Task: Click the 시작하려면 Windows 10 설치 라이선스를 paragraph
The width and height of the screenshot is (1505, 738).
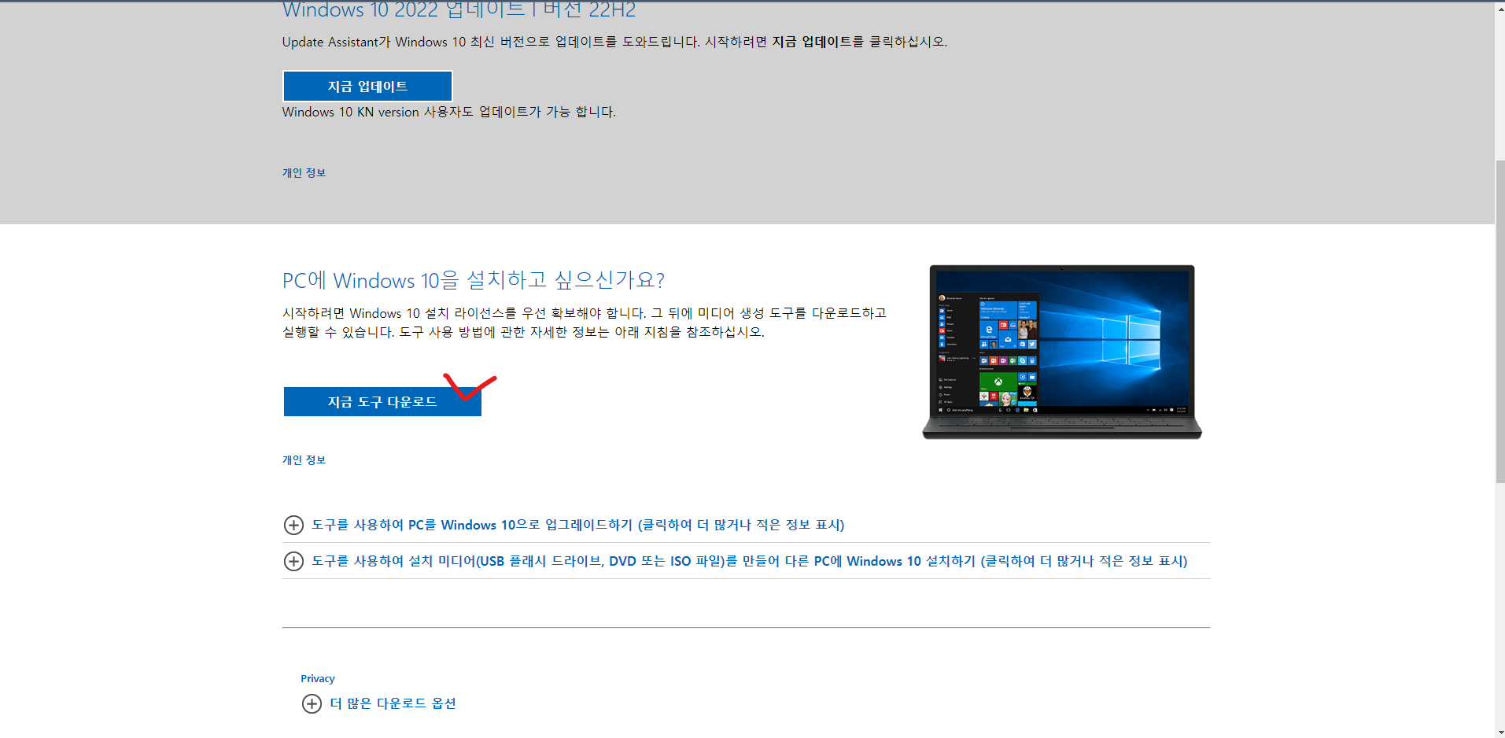Action: coord(585,323)
